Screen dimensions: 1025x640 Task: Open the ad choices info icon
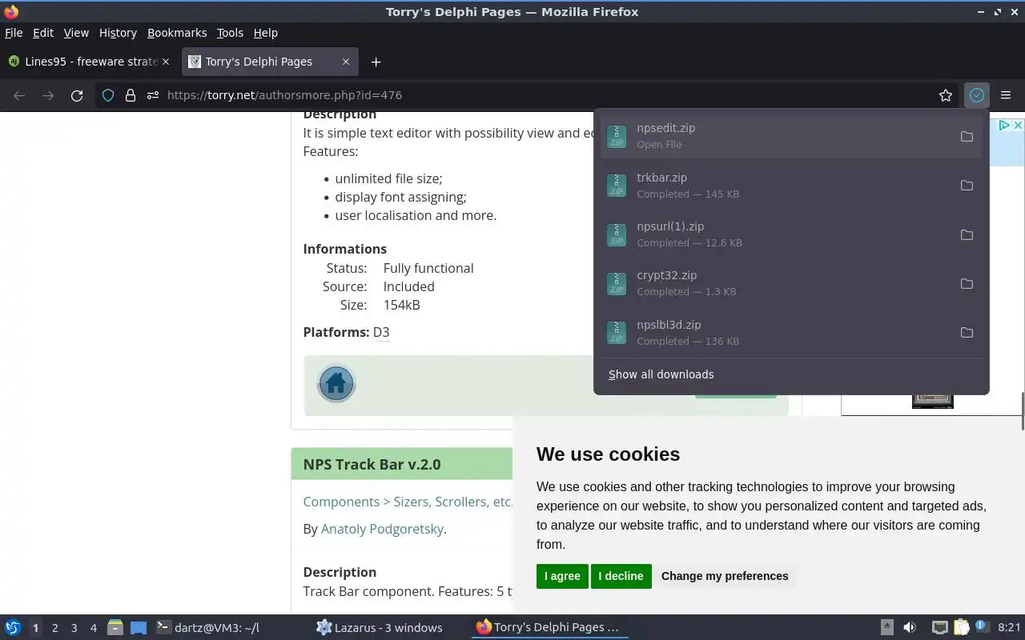(x=1004, y=126)
